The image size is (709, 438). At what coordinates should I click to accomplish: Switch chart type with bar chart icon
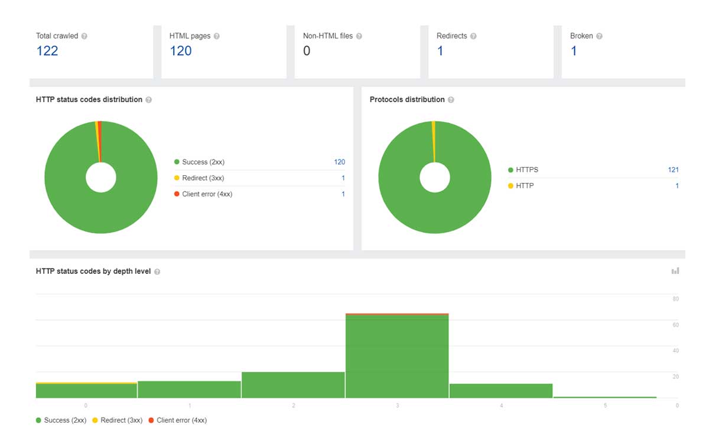pyautogui.click(x=675, y=271)
